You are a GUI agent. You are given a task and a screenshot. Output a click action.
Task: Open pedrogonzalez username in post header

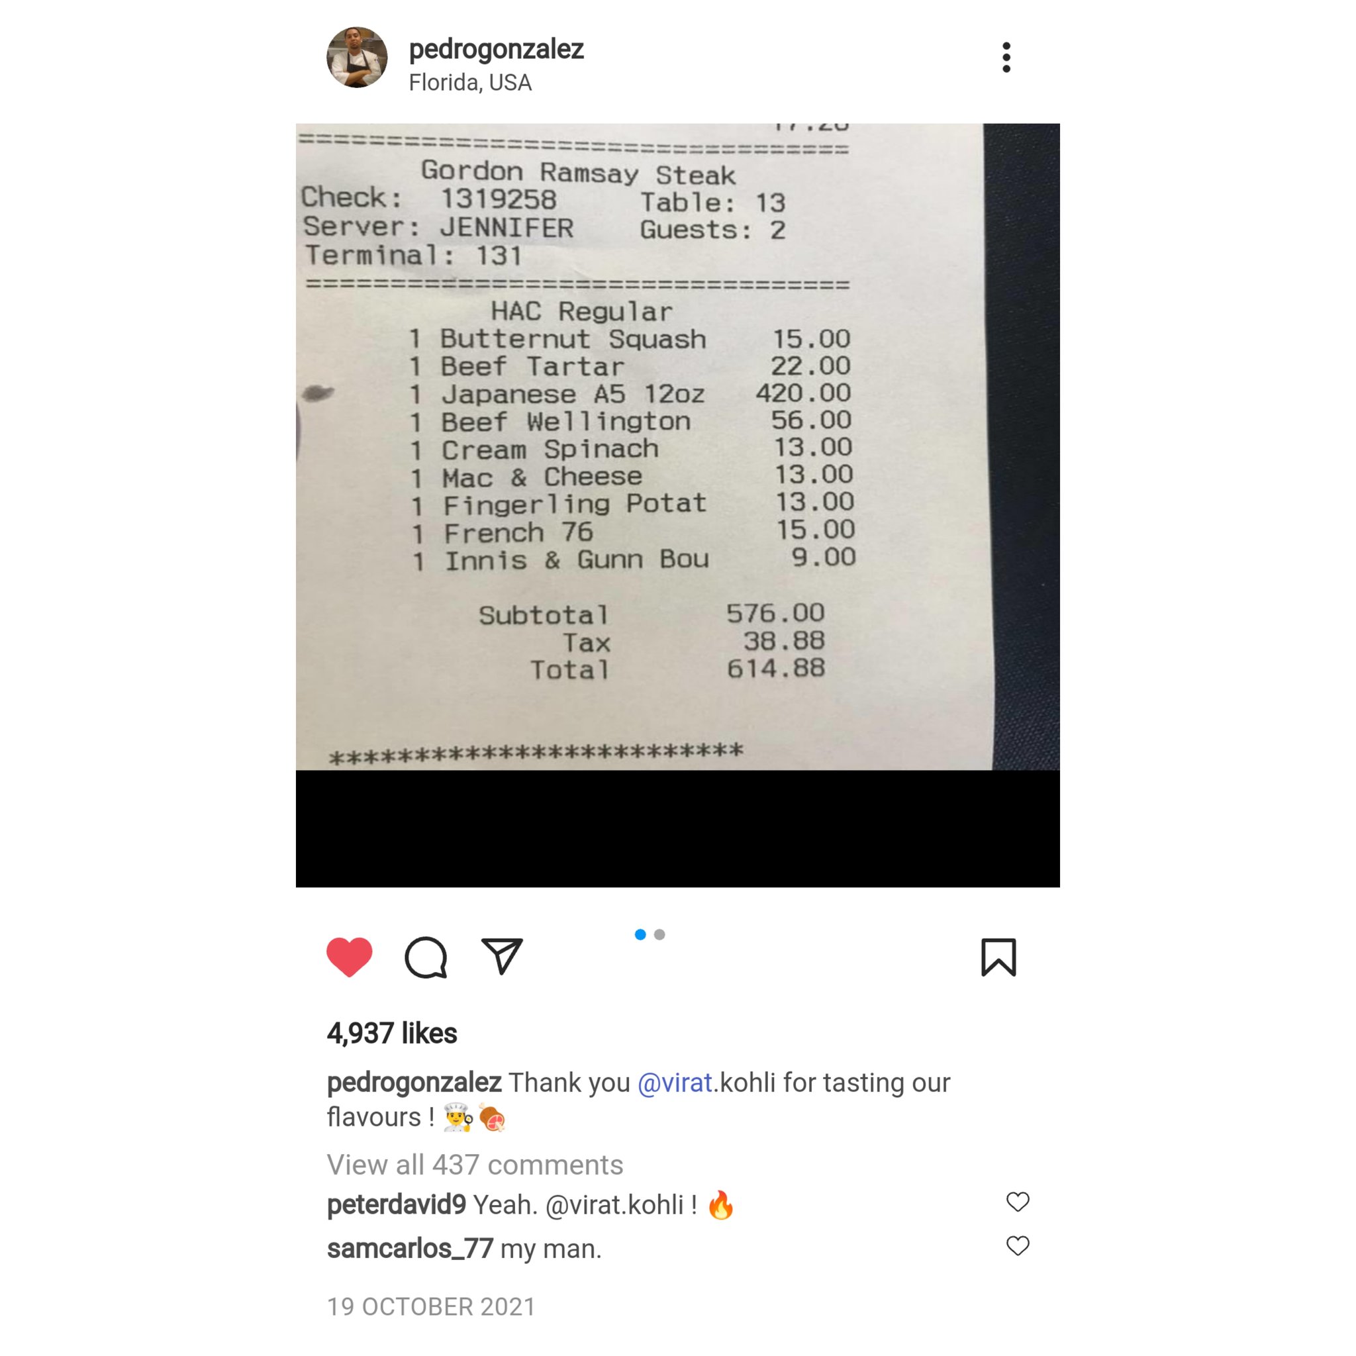pos(496,49)
